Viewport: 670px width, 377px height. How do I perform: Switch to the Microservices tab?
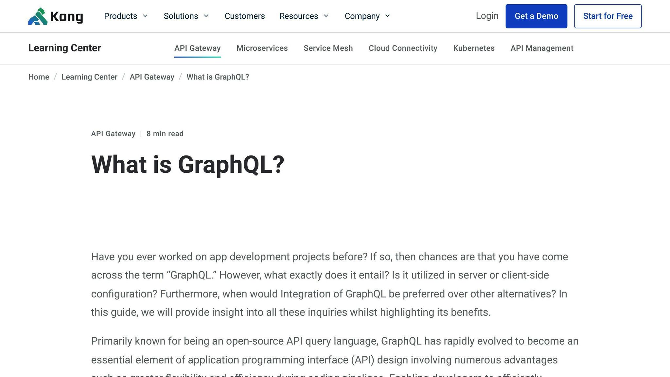262,48
